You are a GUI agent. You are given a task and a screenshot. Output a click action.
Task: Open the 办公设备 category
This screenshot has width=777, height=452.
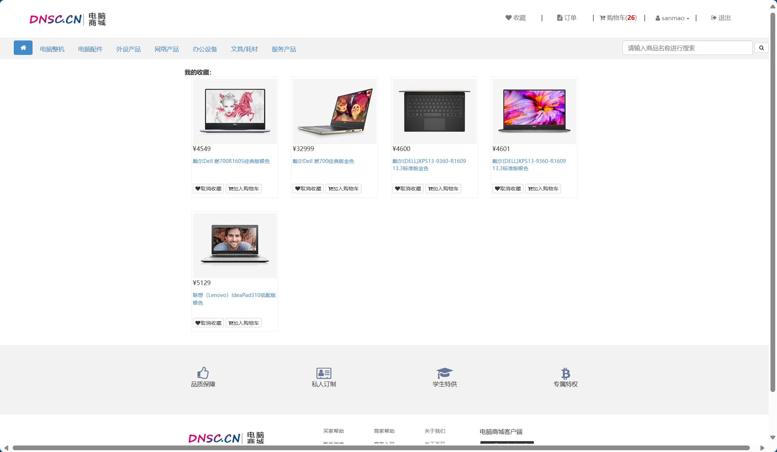(205, 49)
